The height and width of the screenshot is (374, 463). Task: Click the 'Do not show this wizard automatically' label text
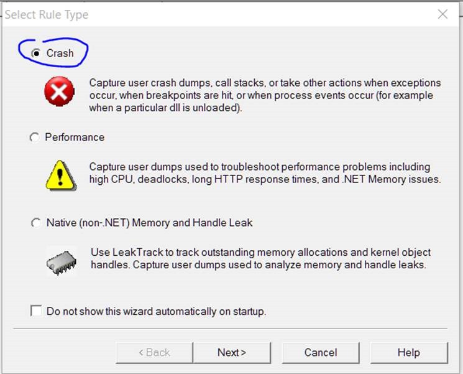pyautogui.click(x=156, y=311)
